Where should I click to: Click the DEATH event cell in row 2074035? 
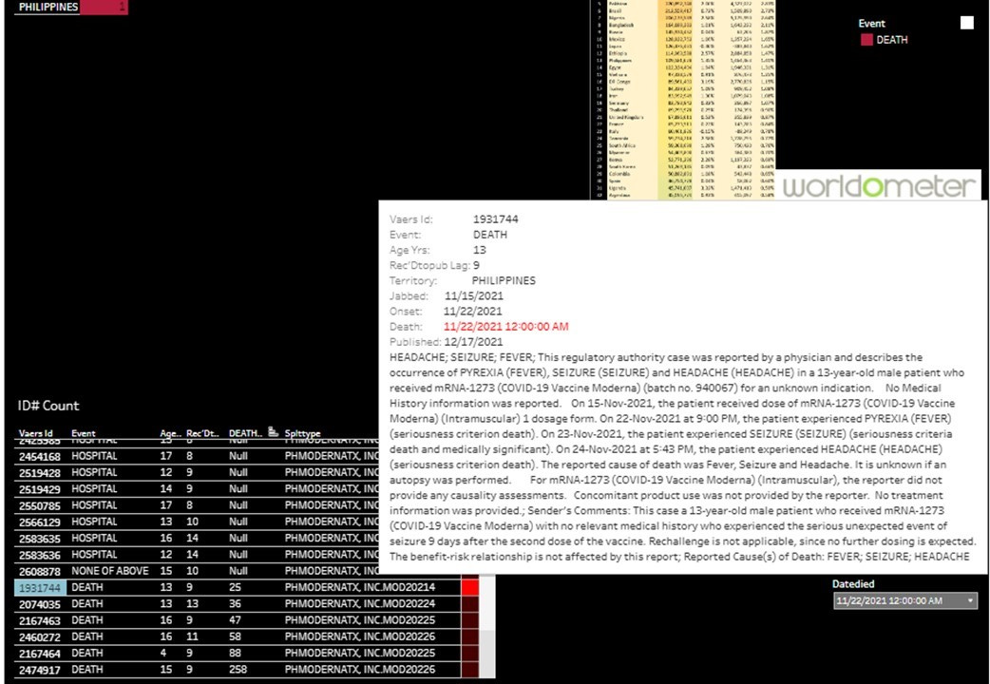87,604
